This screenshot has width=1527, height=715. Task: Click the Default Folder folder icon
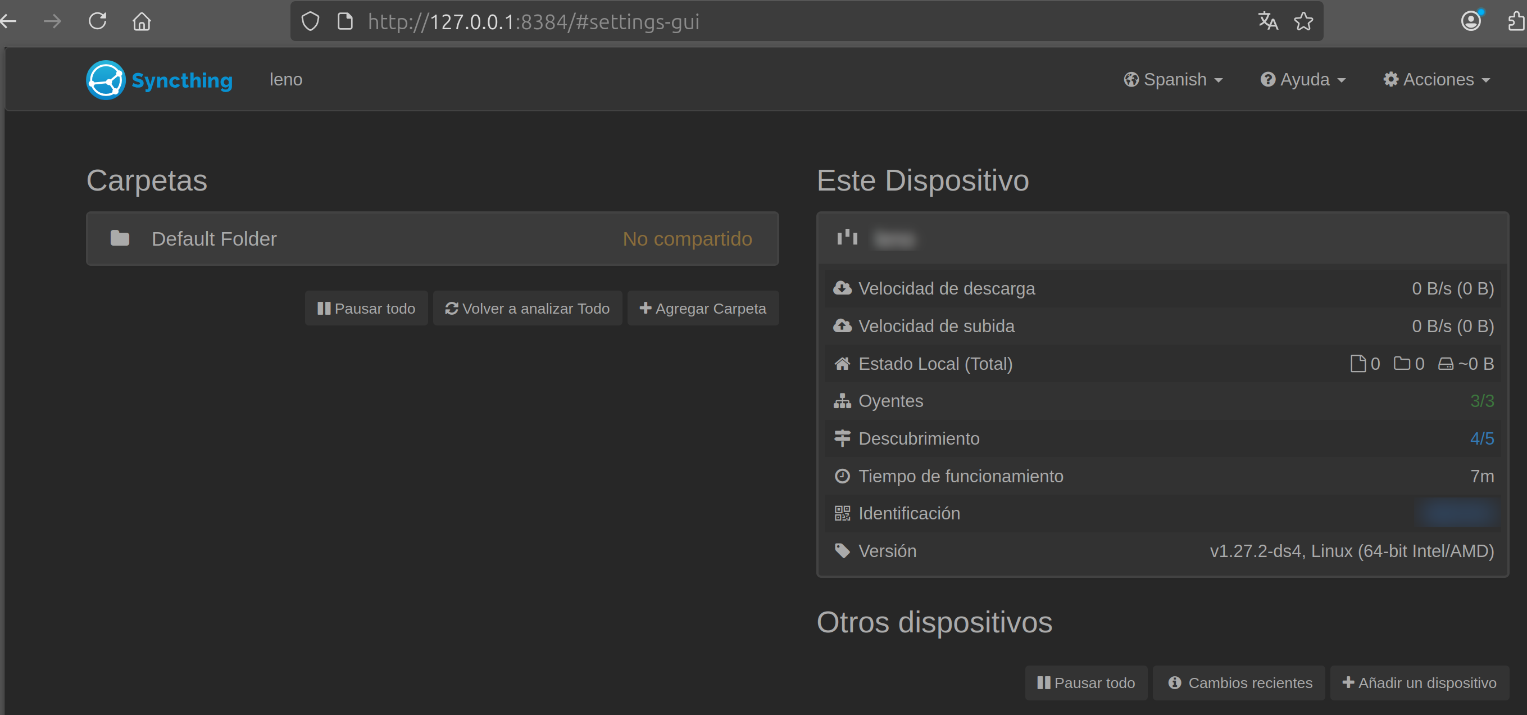(x=120, y=238)
